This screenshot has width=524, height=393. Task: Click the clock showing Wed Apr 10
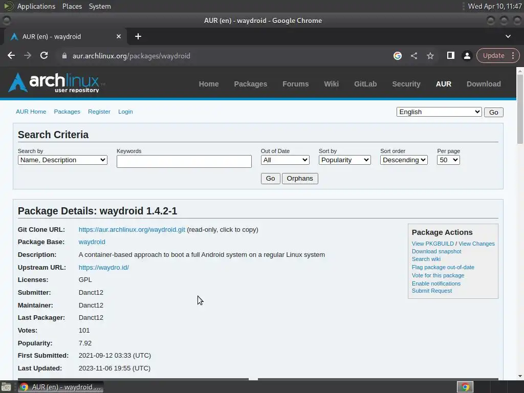(x=495, y=6)
